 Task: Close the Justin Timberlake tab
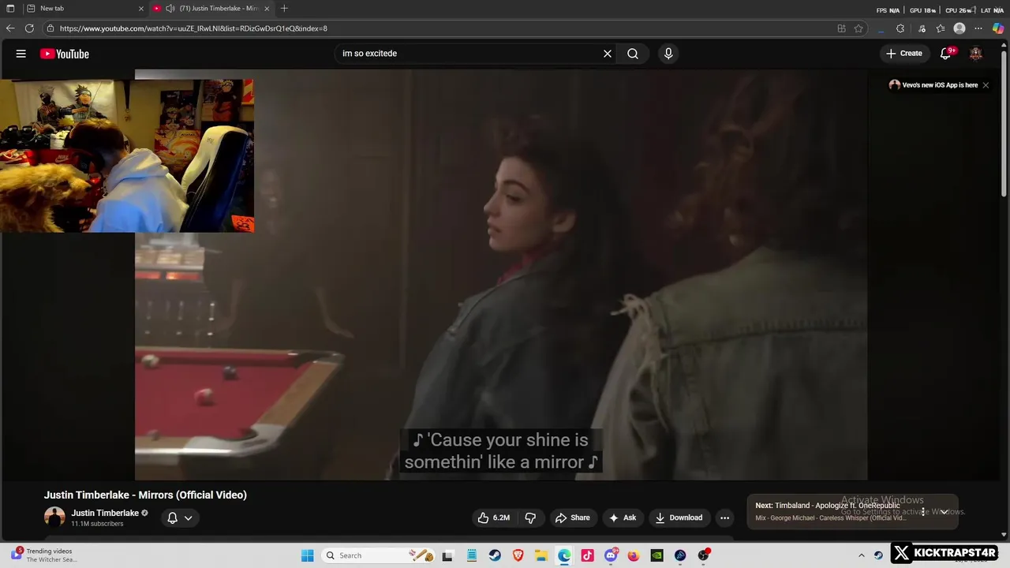pyautogui.click(x=267, y=9)
